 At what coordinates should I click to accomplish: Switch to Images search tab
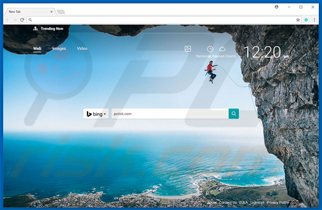[59, 48]
